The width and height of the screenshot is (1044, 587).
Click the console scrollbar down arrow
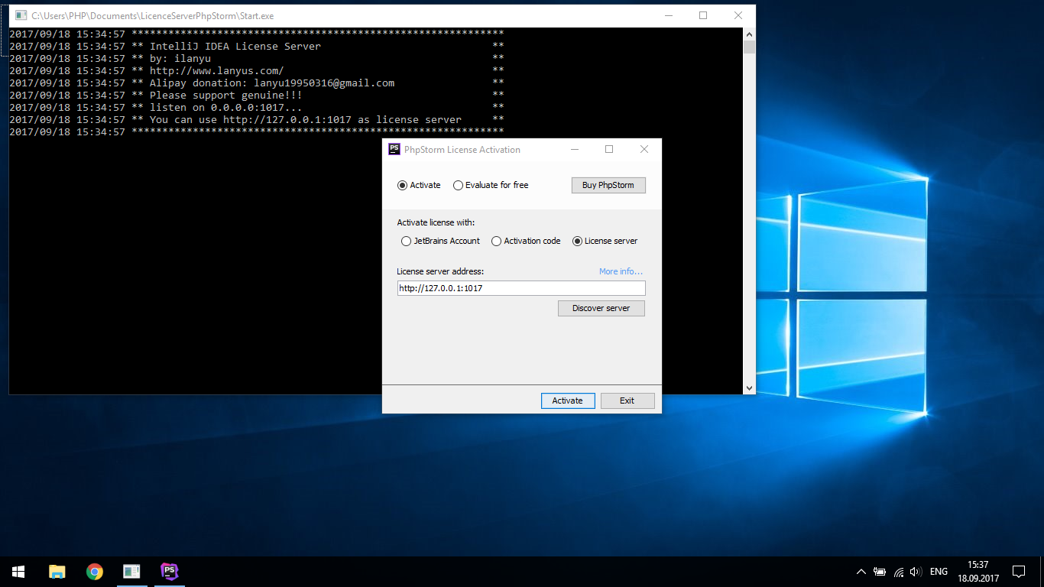click(749, 388)
